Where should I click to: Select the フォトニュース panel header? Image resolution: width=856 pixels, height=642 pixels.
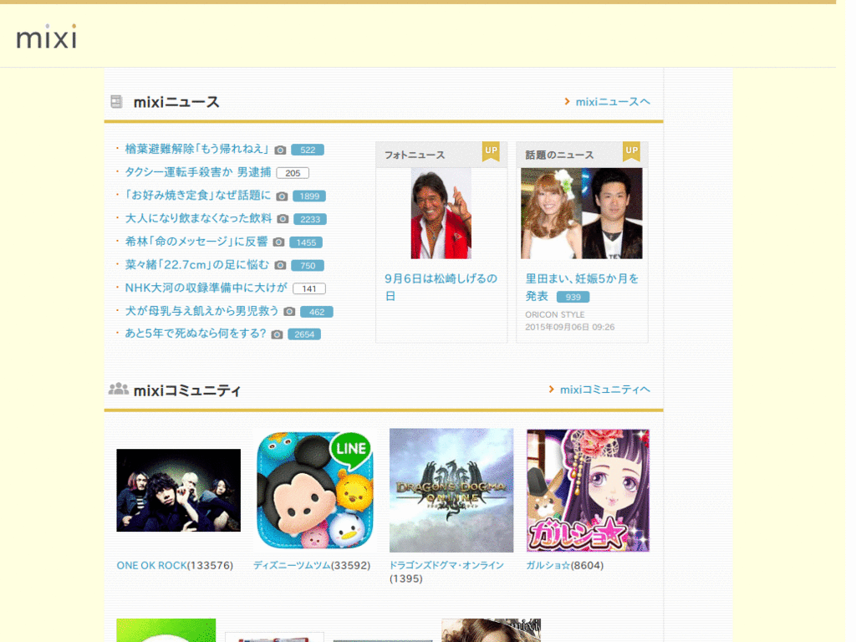(x=441, y=155)
